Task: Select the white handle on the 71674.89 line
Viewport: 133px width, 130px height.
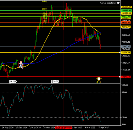Action: [x=120, y=53]
